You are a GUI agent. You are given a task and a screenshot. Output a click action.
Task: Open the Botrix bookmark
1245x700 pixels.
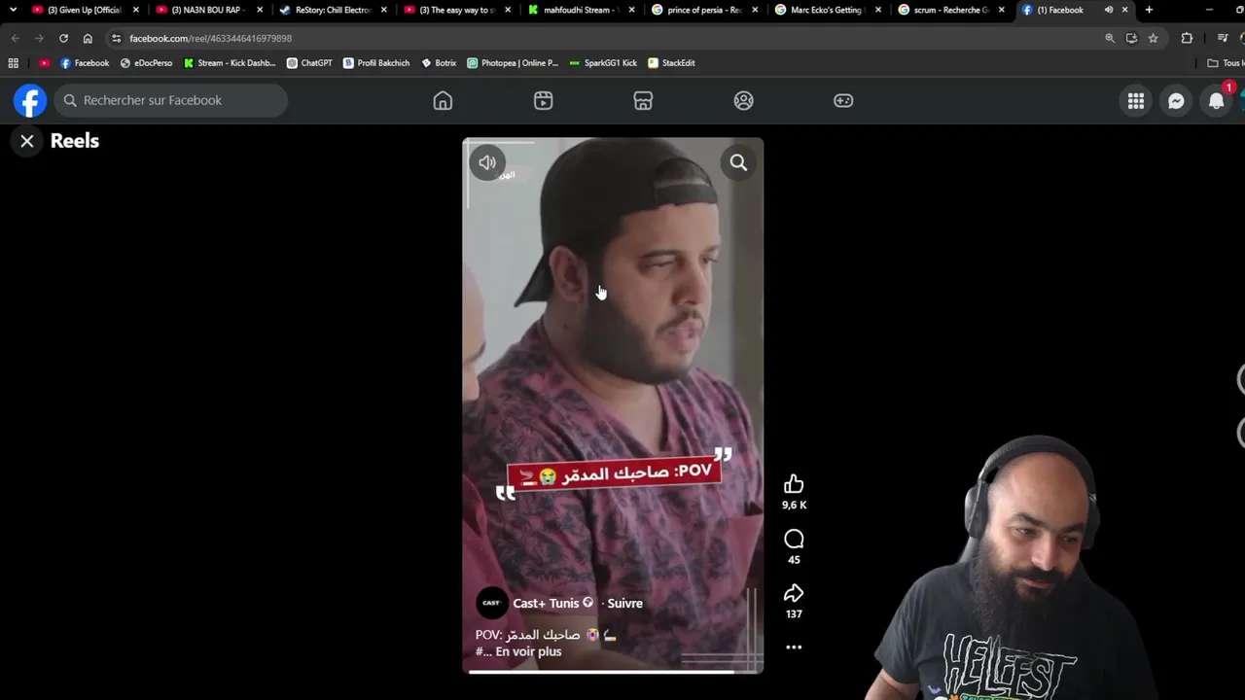439,63
